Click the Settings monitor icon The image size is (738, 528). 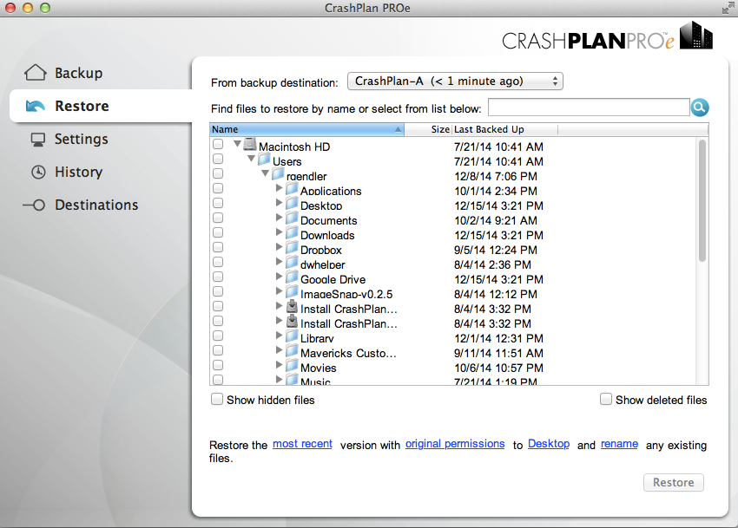(x=37, y=140)
